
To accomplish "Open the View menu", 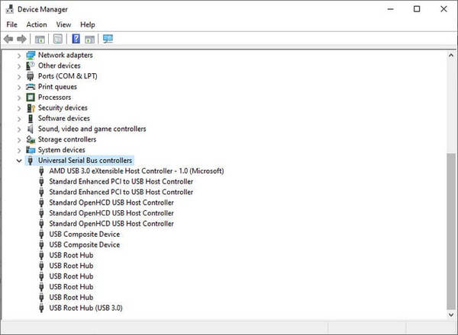I will [x=63, y=24].
